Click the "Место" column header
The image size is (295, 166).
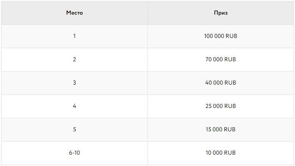74,13
